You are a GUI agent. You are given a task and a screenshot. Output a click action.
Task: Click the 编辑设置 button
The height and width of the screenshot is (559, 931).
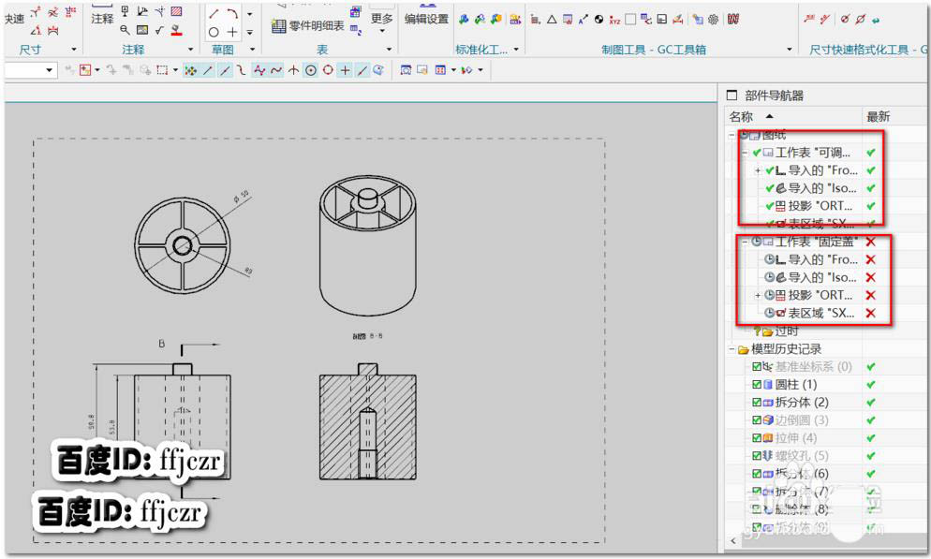click(426, 19)
